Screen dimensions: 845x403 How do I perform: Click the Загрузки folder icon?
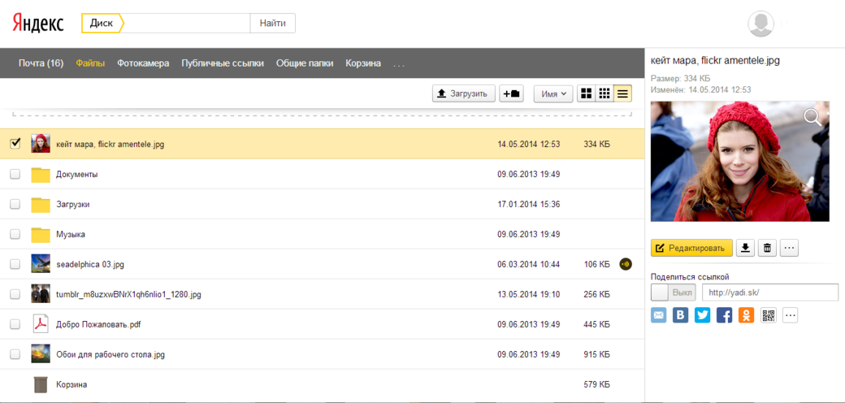tap(41, 205)
